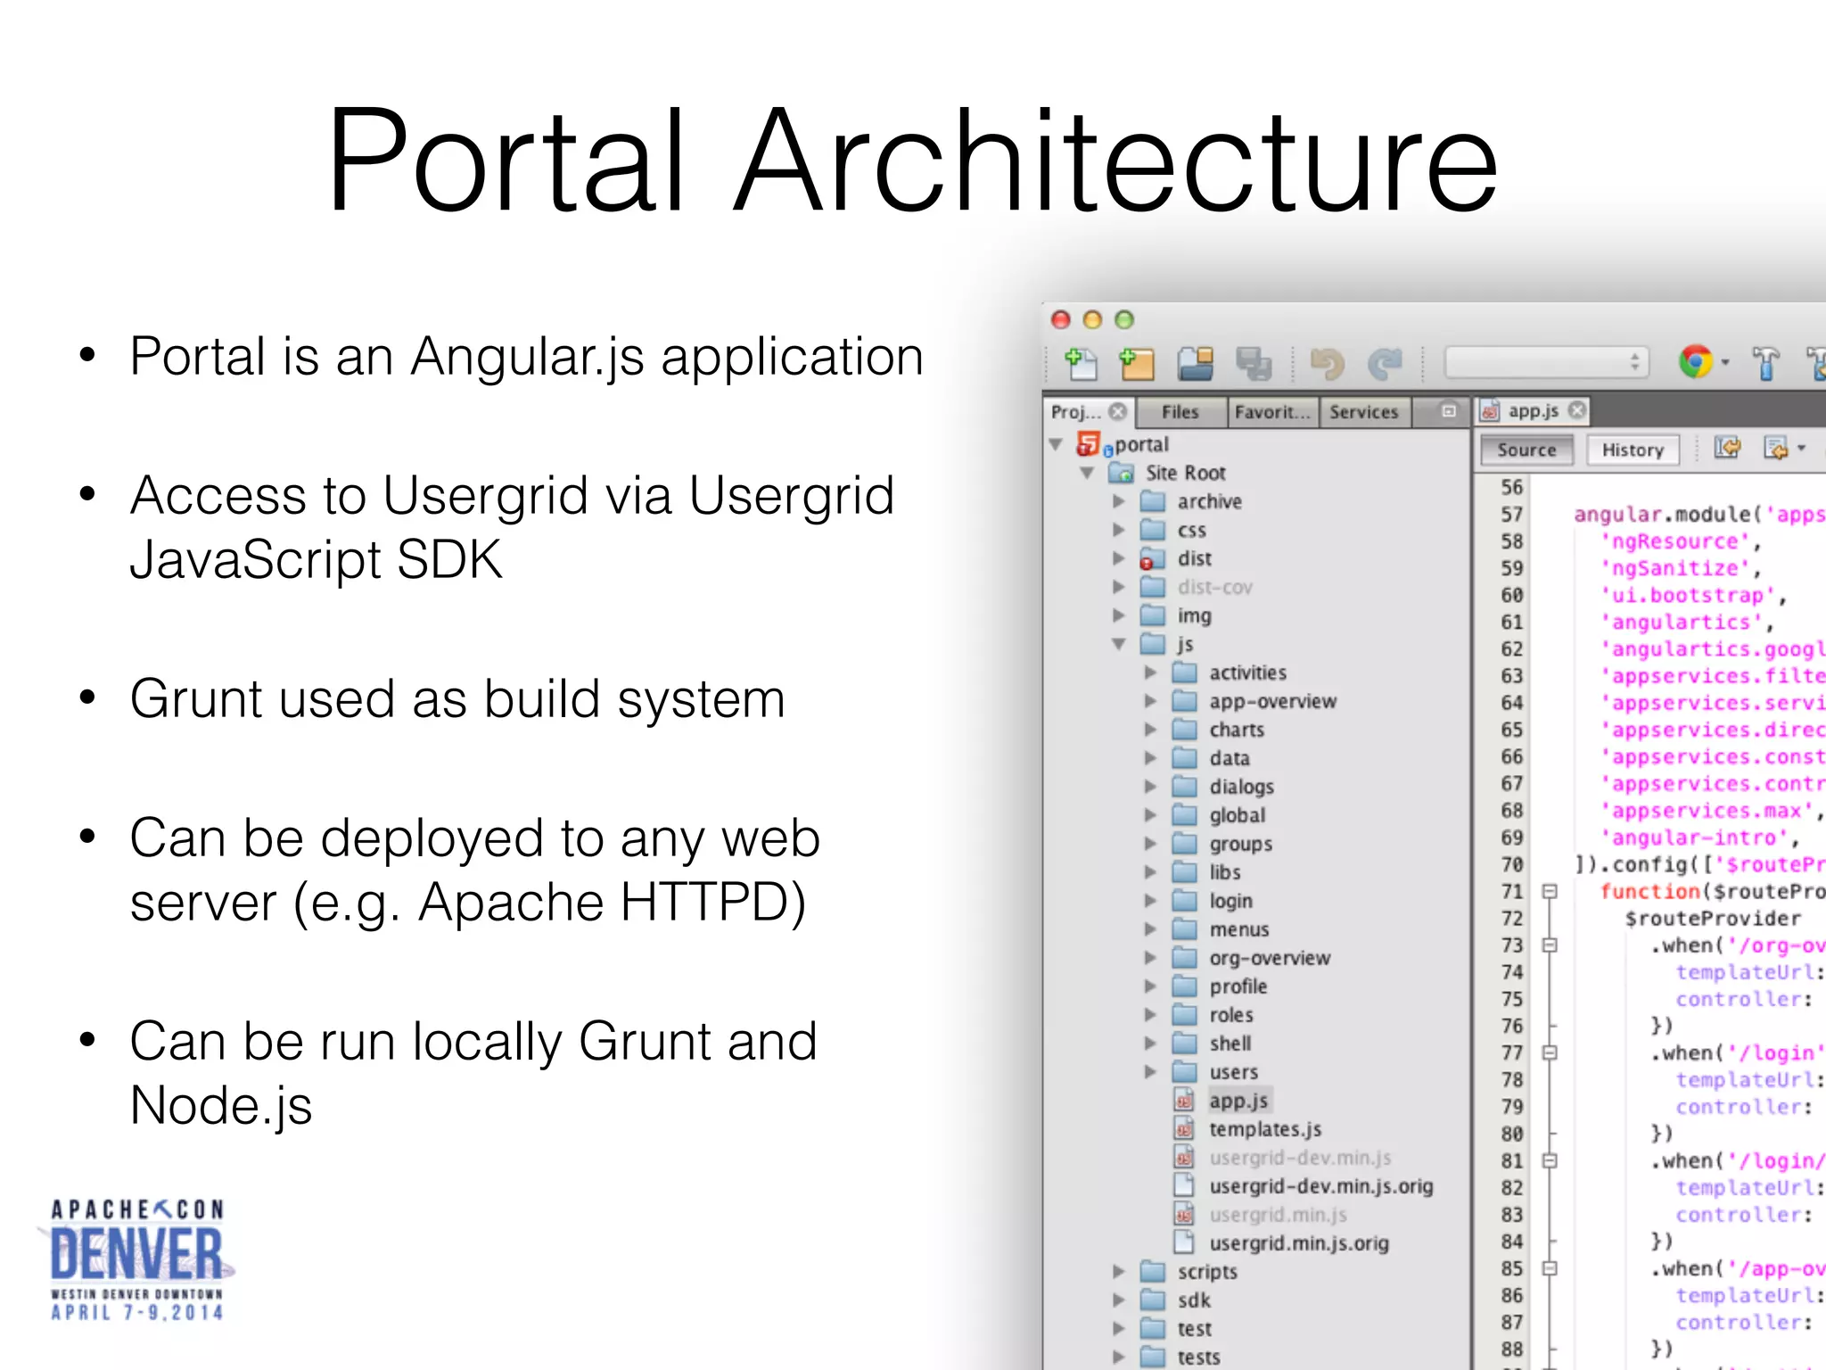
Task: Expand the archive folder
Action: [1119, 501]
